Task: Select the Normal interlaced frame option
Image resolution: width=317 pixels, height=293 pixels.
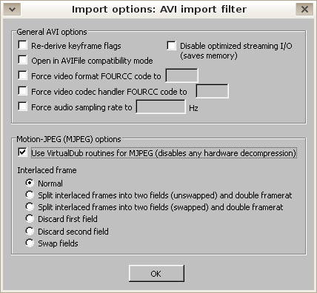Action: [x=30, y=183]
